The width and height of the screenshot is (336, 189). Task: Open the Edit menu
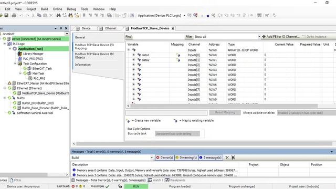(x=7, y=9)
